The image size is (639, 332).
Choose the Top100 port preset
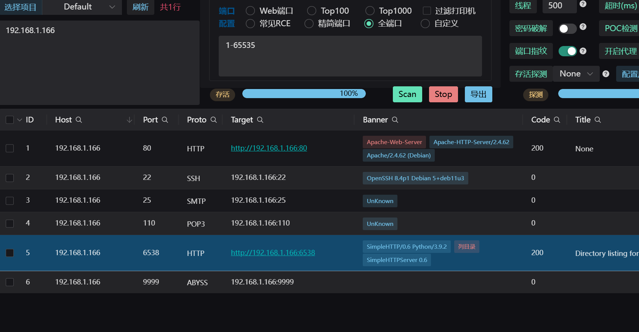point(312,11)
